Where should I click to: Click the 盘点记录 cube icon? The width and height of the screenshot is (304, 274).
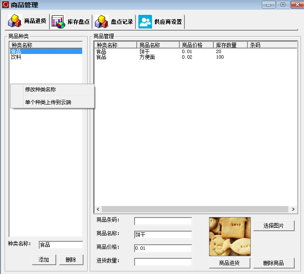click(x=101, y=22)
